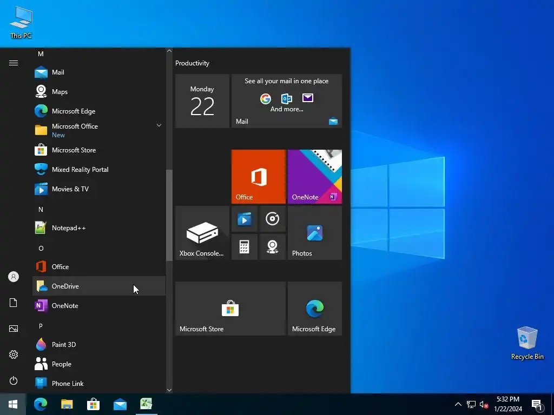Open the Mail live tile
This screenshot has height=415, width=554.
coord(287,101)
